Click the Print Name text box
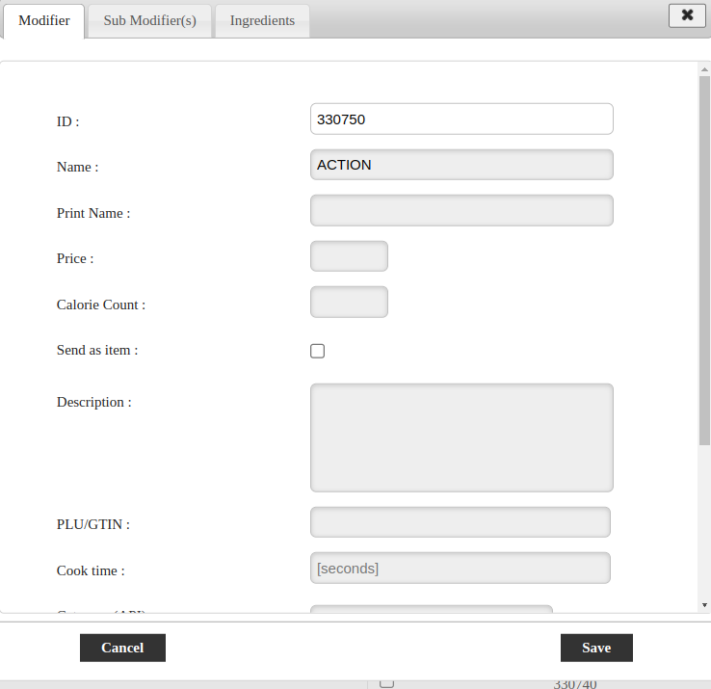The width and height of the screenshot is (711, 689). [x=461, y=210]
